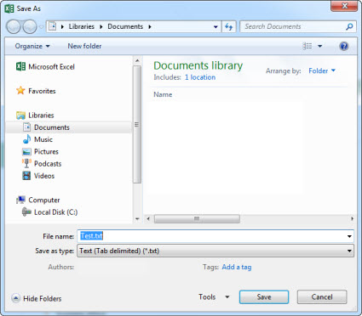Screen dimensions: 362x316
Task: Click the change view icon
Action: click(307, 46)
